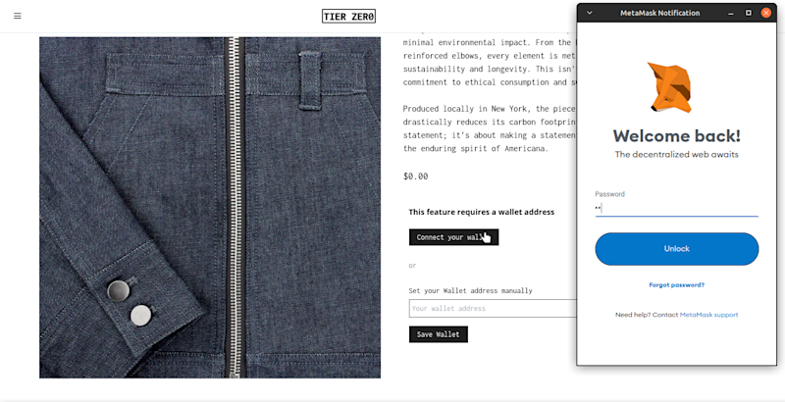Image resolution: width=785 pixels, height=402 pixels.
Task: Click the $0.00 price text
Action: [415, 176]
